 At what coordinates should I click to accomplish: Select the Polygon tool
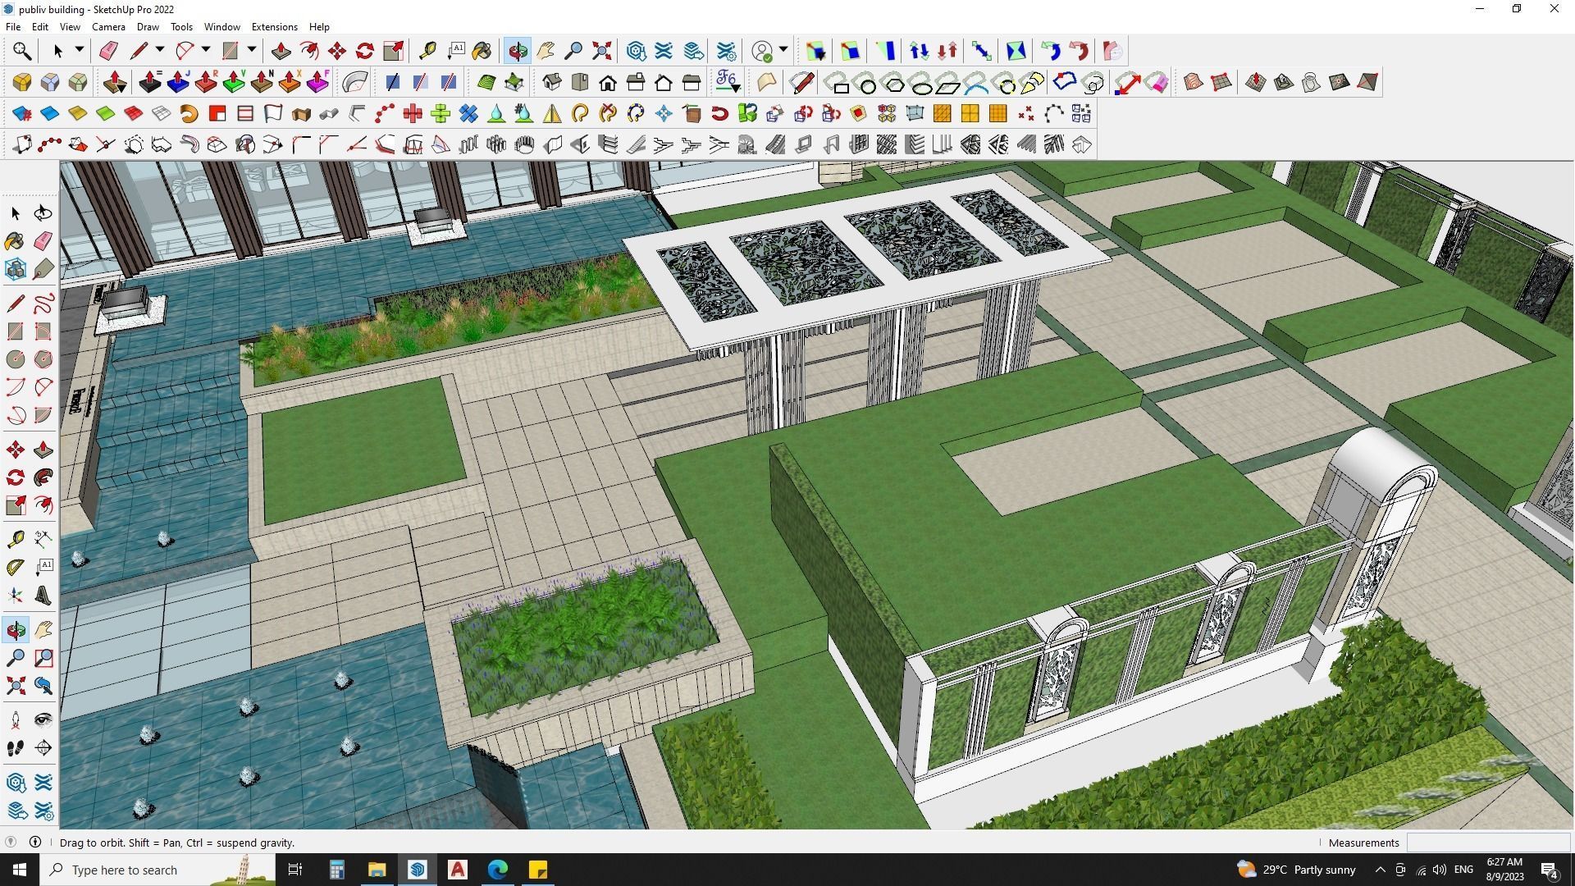pos(43,359)
